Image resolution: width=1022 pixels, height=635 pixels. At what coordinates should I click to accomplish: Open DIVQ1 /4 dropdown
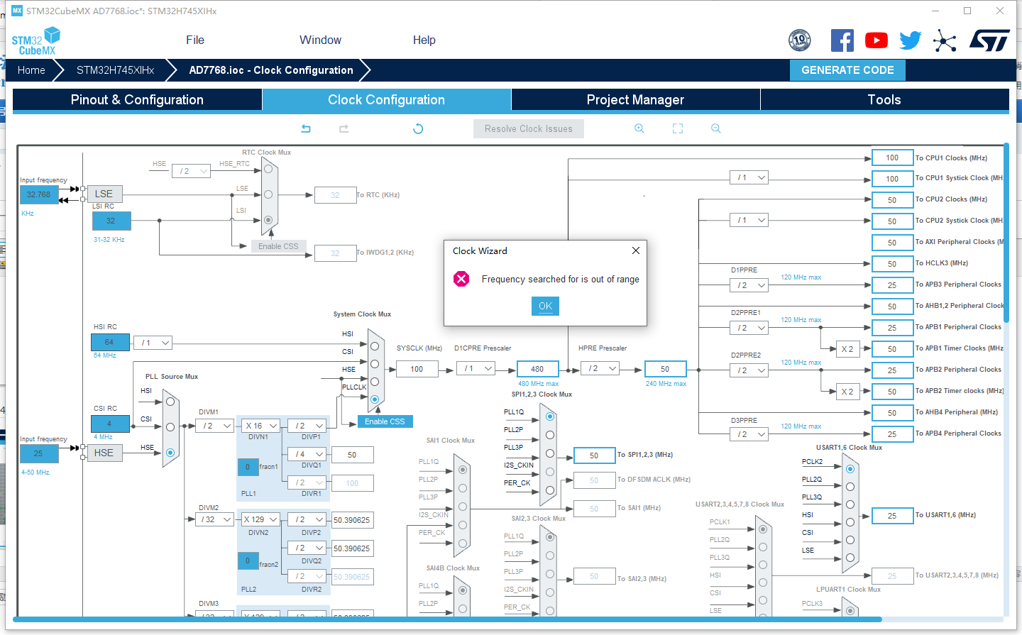click(307, 454)
